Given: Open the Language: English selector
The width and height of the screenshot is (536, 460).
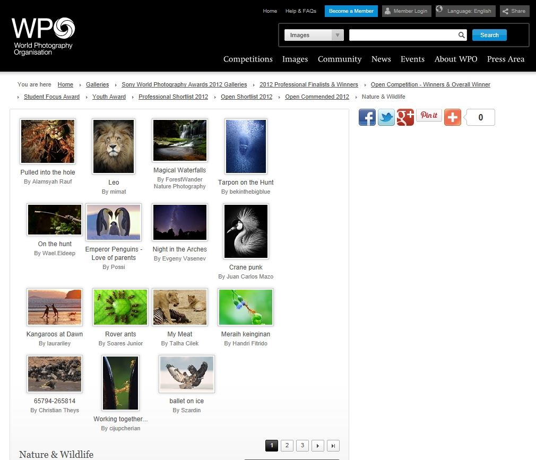Looking at the screenshot, I should click(465, 11).
